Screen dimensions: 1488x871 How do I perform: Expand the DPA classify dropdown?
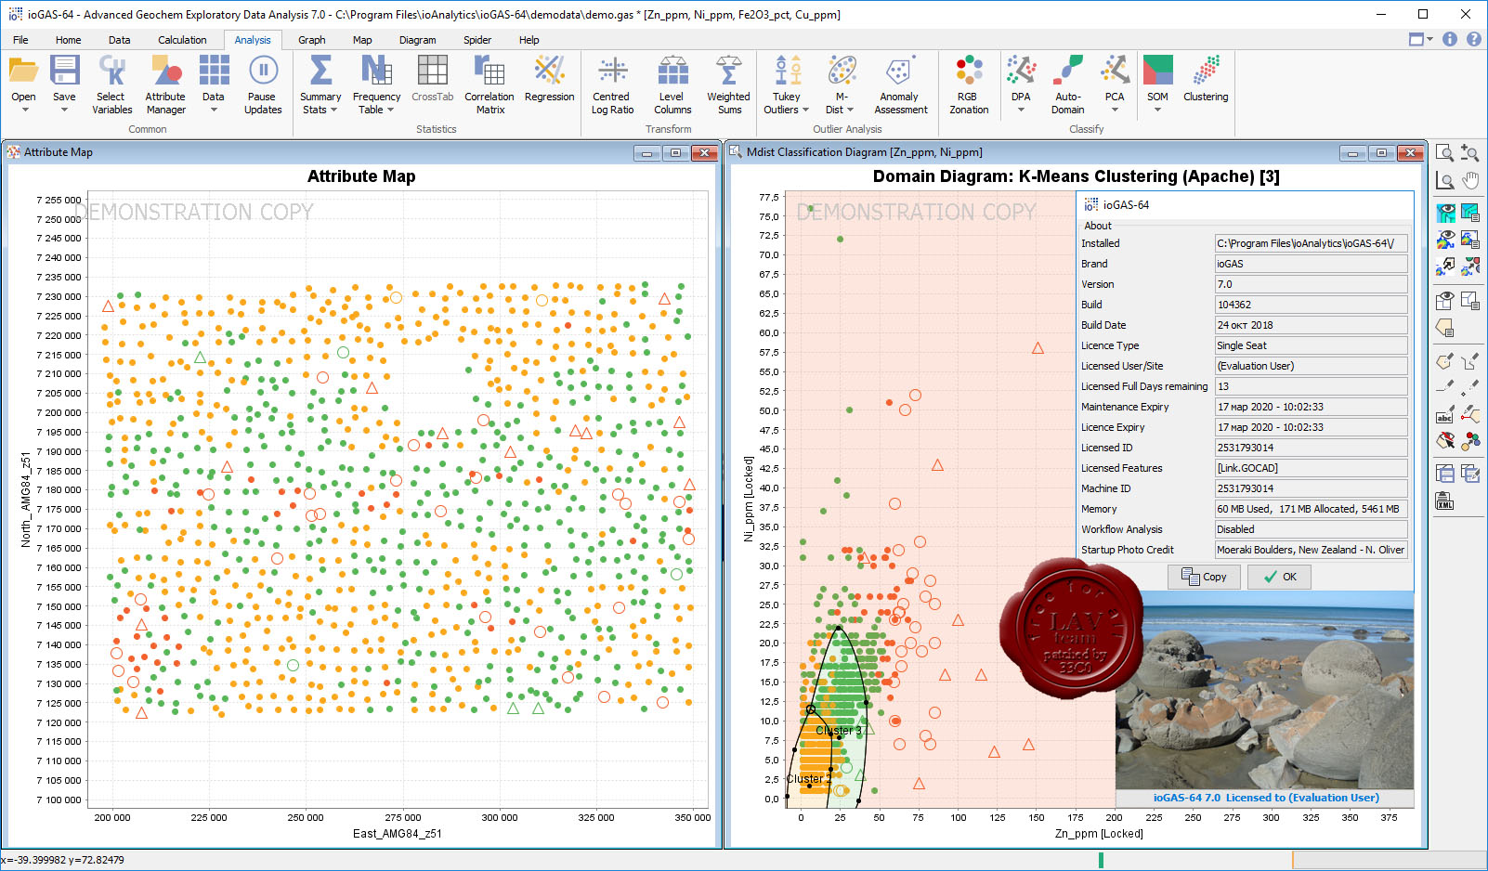[x=1021, y=110]
